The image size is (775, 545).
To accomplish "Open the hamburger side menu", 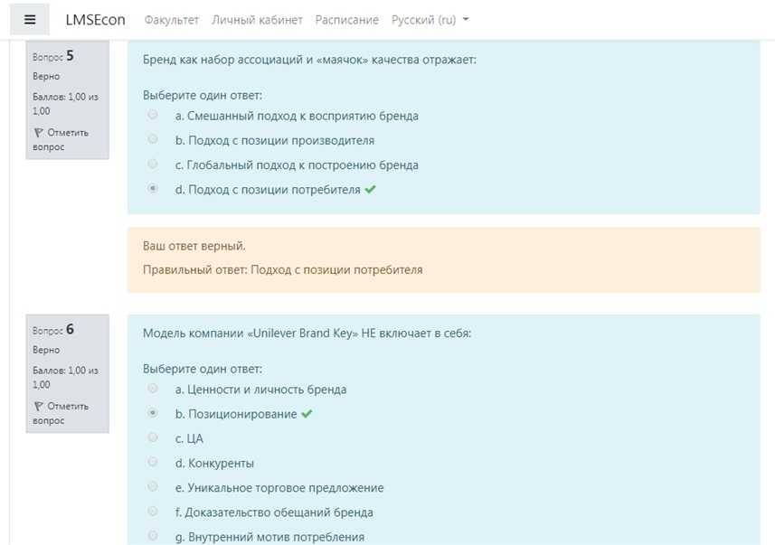I will click(x=30, y=20).
